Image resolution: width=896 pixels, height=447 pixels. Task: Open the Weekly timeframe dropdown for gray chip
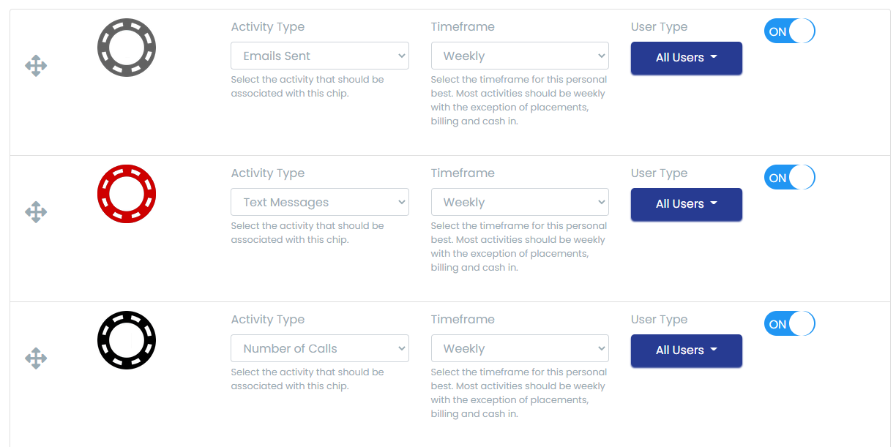tap(520, 56)
